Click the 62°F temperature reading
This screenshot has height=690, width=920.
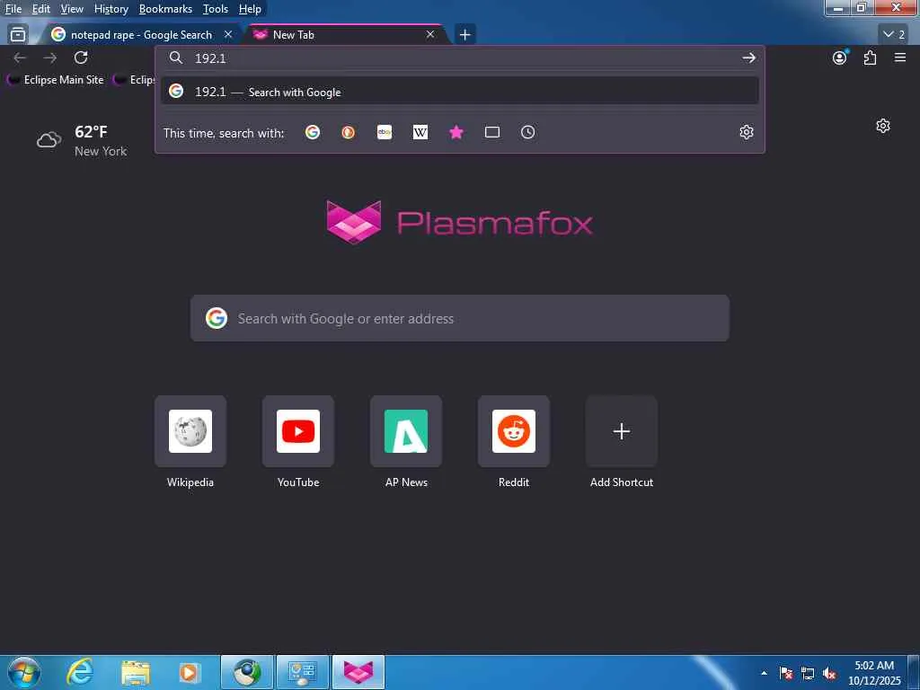pyautogui.click(x=91, y=131)
